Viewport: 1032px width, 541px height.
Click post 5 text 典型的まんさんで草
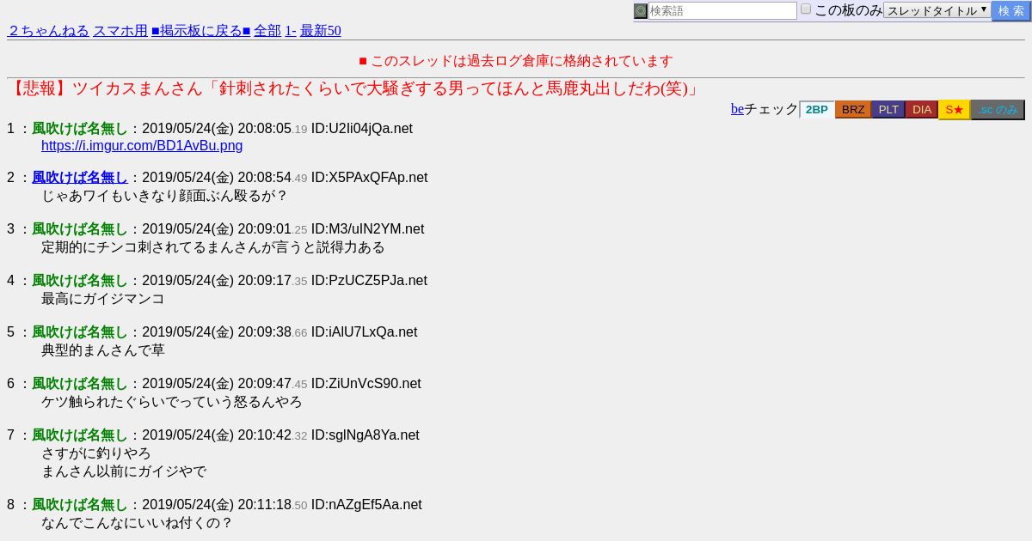click(x=103, y=350)
